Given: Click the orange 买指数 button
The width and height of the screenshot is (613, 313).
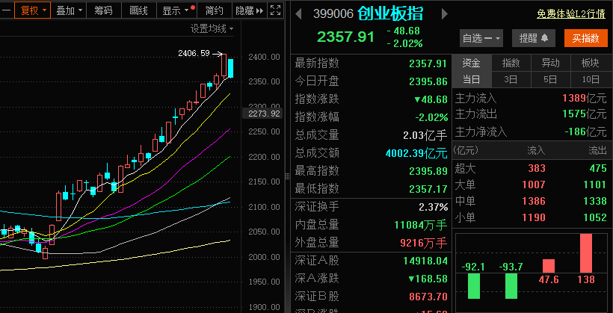Looking at the screenshot, I should pos(585,38).
